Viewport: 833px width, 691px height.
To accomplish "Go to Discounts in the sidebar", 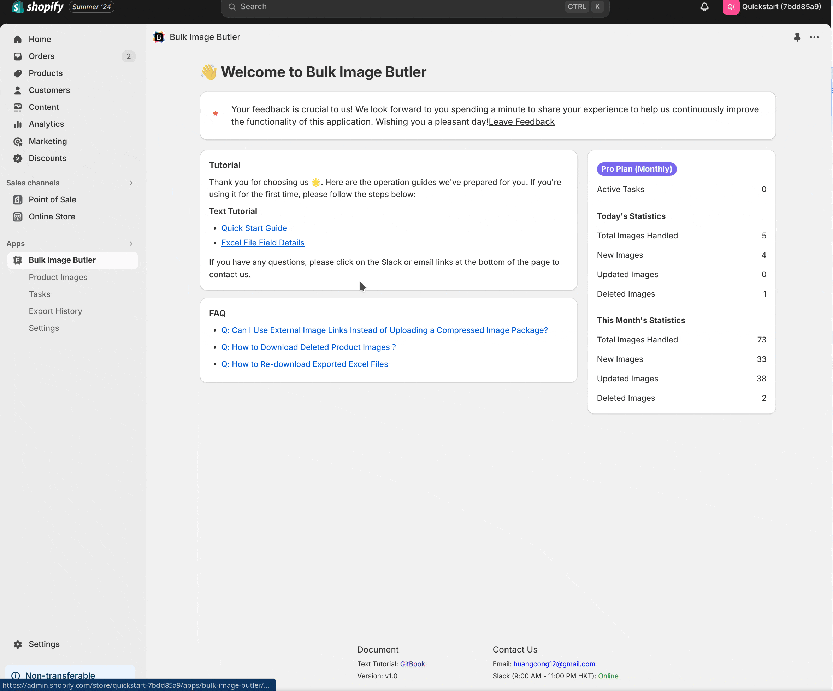I will coord(47,158).
